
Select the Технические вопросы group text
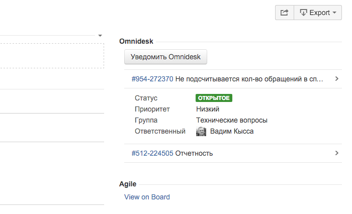click(x=232, y=120)
